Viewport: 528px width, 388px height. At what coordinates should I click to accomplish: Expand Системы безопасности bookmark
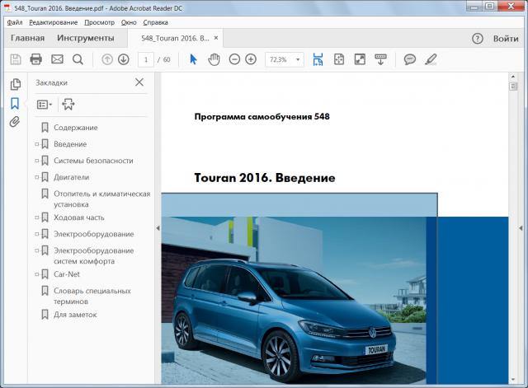pos(36,161)
